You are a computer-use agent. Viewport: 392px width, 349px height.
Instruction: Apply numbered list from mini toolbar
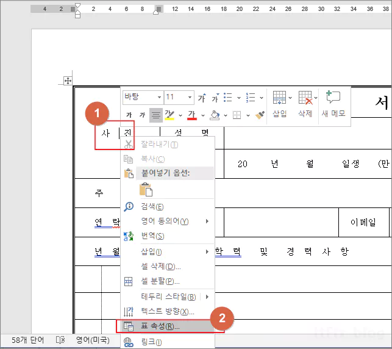251,98
